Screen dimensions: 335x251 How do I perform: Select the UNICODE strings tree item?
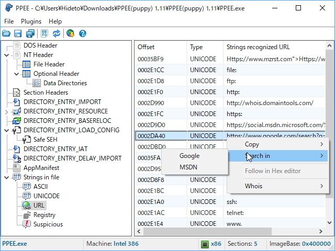point(47,196)
